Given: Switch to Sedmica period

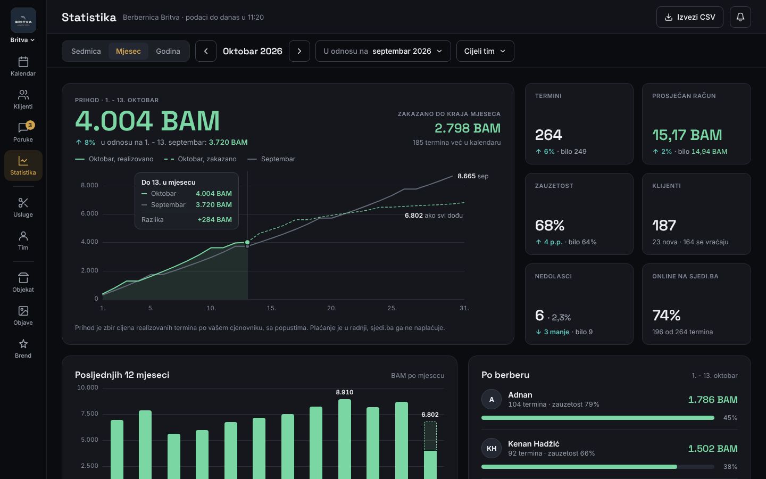Looking at the screenshot, I should coord(86,51).
